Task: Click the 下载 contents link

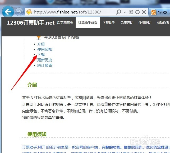Action: pyautogui.click(x=41, y=55)
